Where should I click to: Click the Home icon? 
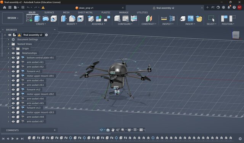tap(5, 7)
